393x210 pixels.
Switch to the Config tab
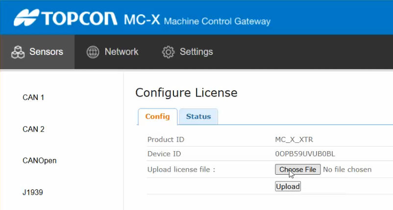pyautogui.click(x=158, y=117)
